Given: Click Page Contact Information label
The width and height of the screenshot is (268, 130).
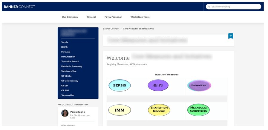Looking at the screenshot, I should 73,105.
